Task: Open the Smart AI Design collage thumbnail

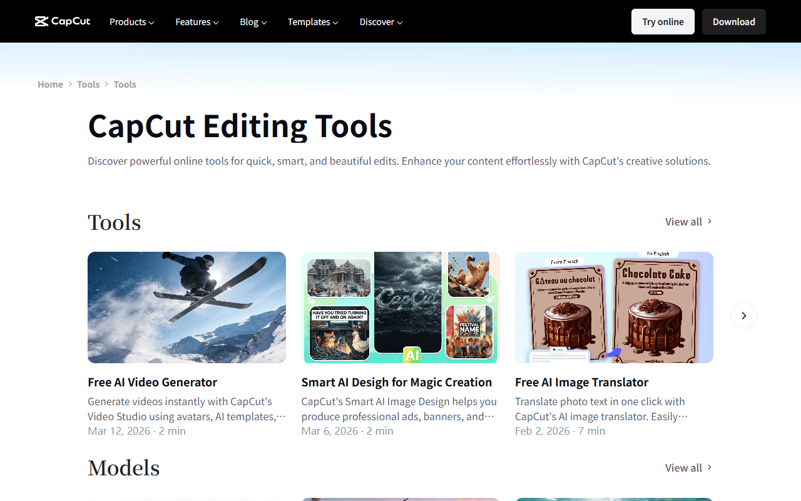Action: pyautogui.click(x=400, y=307)
